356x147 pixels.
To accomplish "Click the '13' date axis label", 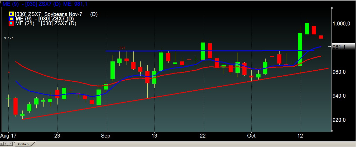I will [x=154, y=136].
